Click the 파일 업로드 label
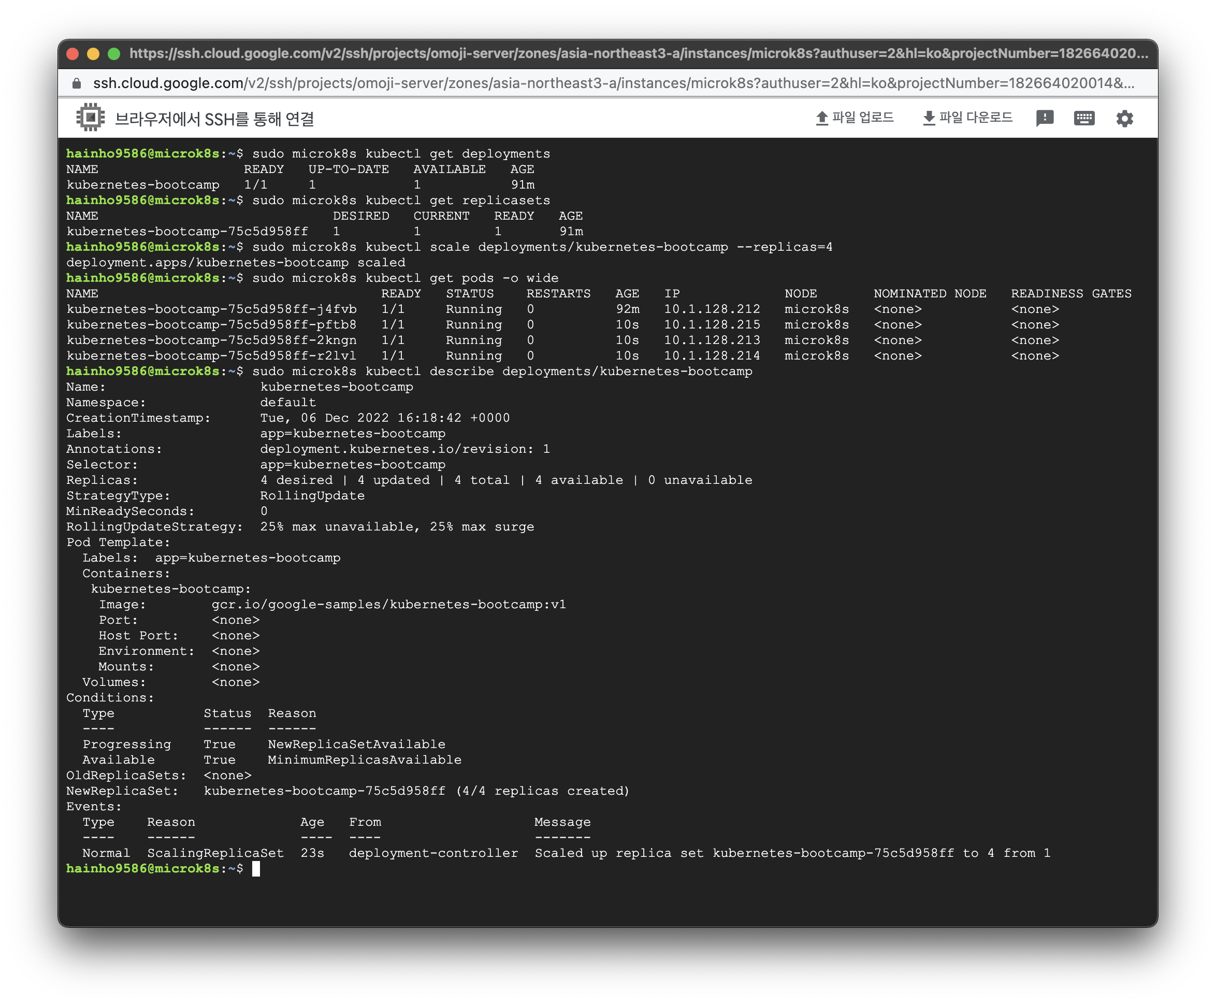1216x1004 pixels. [863, 118]
